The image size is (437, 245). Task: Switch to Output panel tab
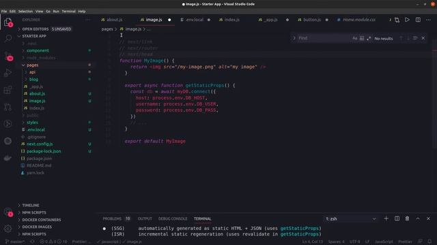click(145, 218)
